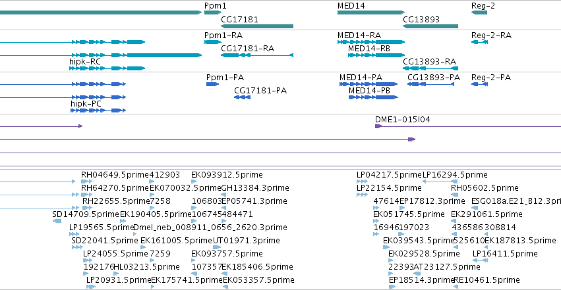This screenshot has width=561, height=290.
Task: Click the teal CG13893 gene bar
Action: tap(430, 26)
